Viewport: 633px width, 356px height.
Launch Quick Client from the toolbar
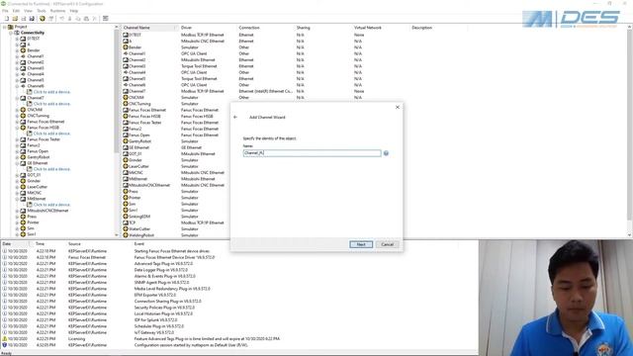coord(106,19)
